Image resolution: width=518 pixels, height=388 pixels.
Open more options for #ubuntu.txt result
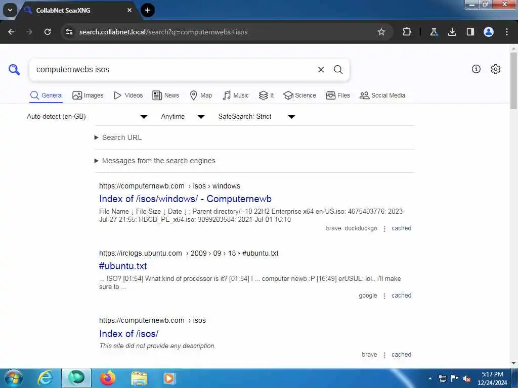[384, 296]
